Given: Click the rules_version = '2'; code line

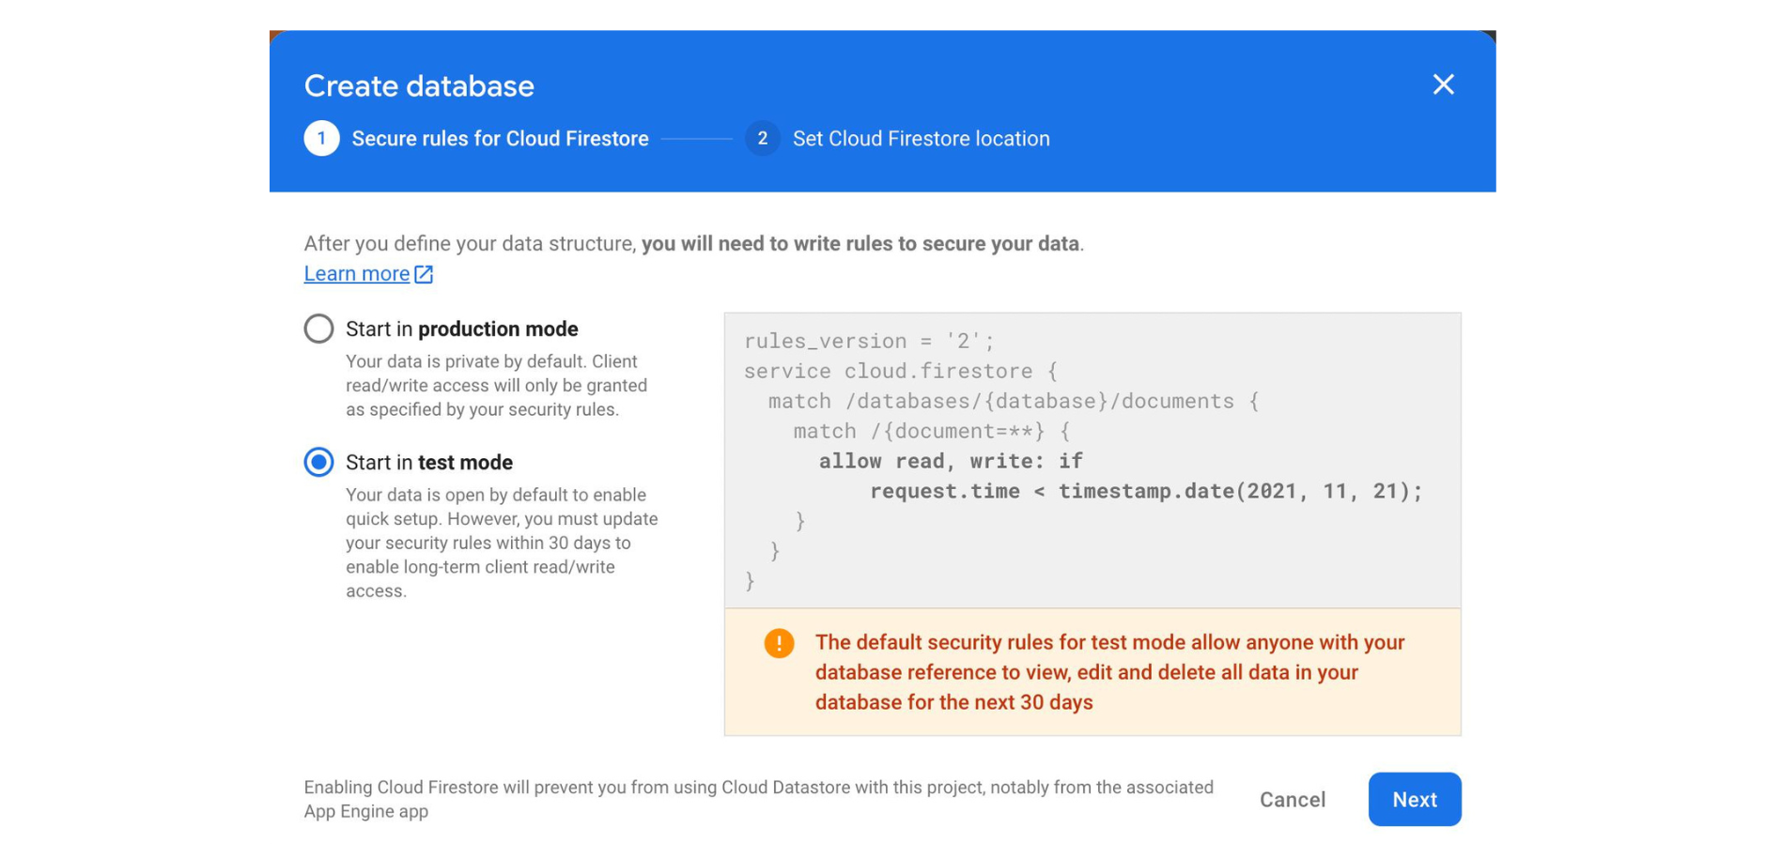Looking at the screenshot, I should [x=869, y=341].
